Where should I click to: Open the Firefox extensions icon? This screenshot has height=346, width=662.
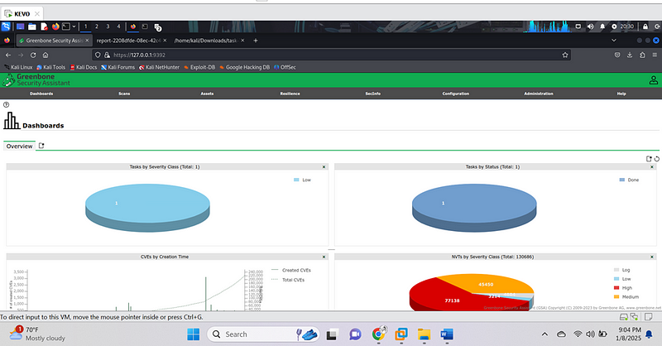(x=642, y=55)
